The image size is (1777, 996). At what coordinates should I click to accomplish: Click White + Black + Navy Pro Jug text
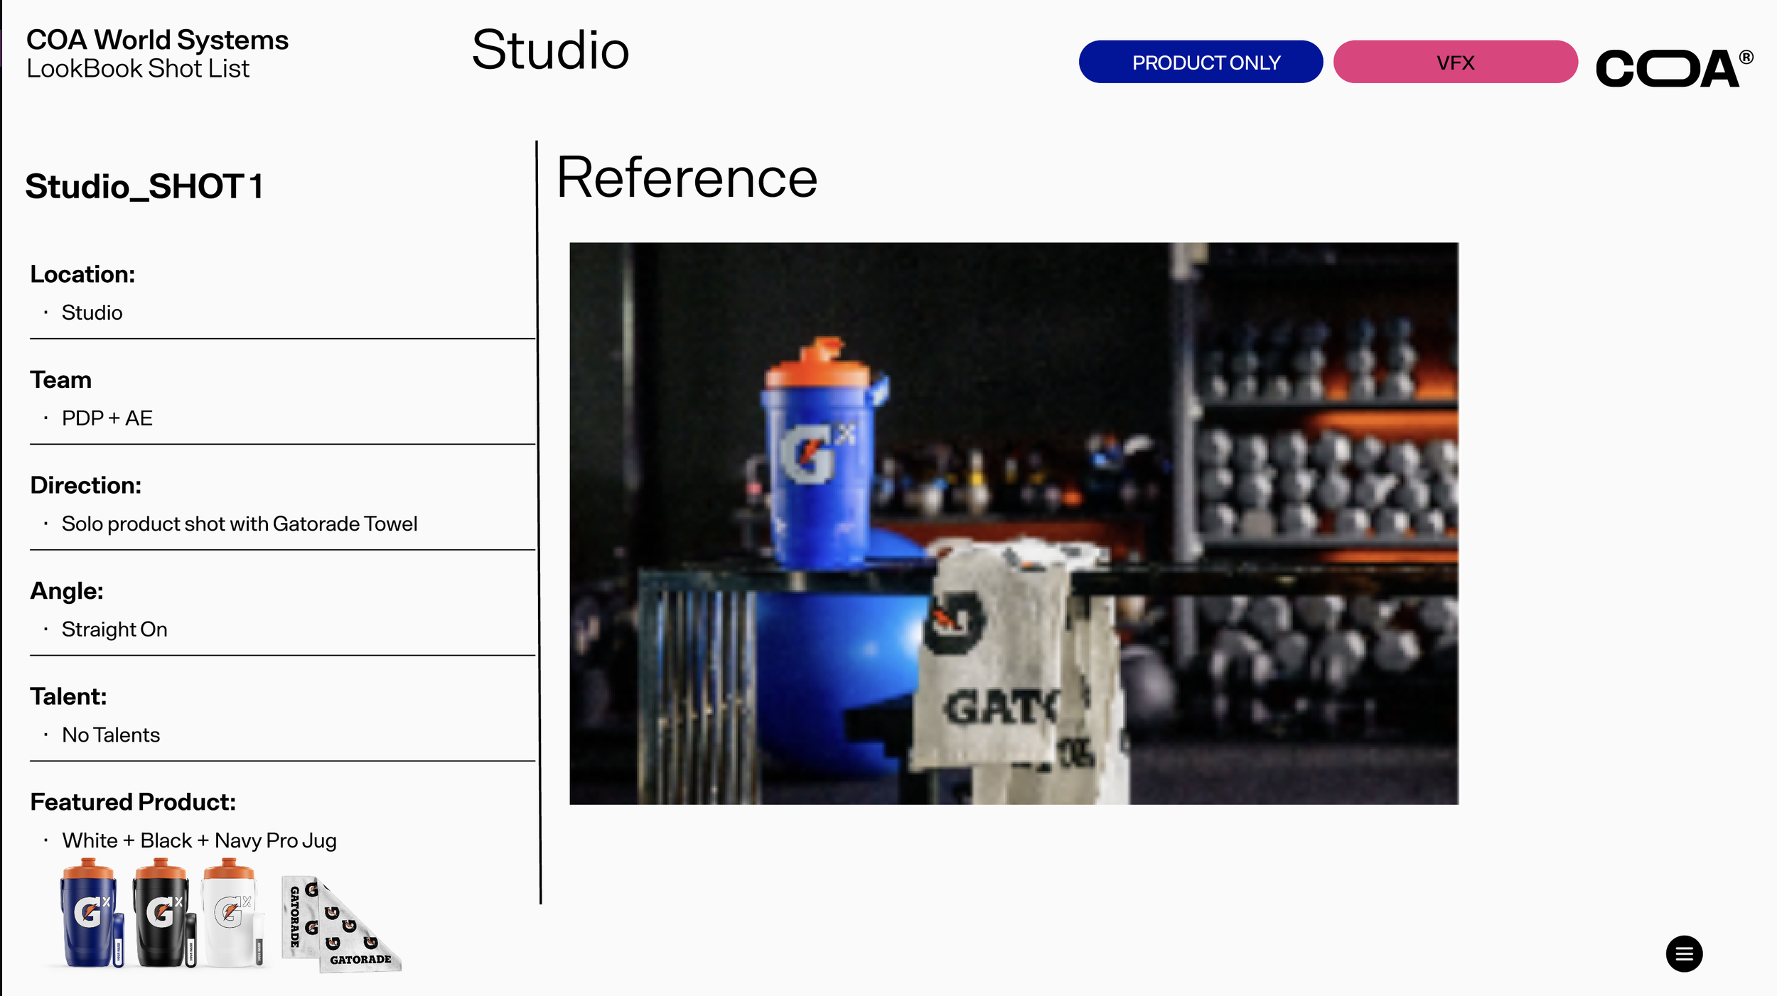pos(199,840)
